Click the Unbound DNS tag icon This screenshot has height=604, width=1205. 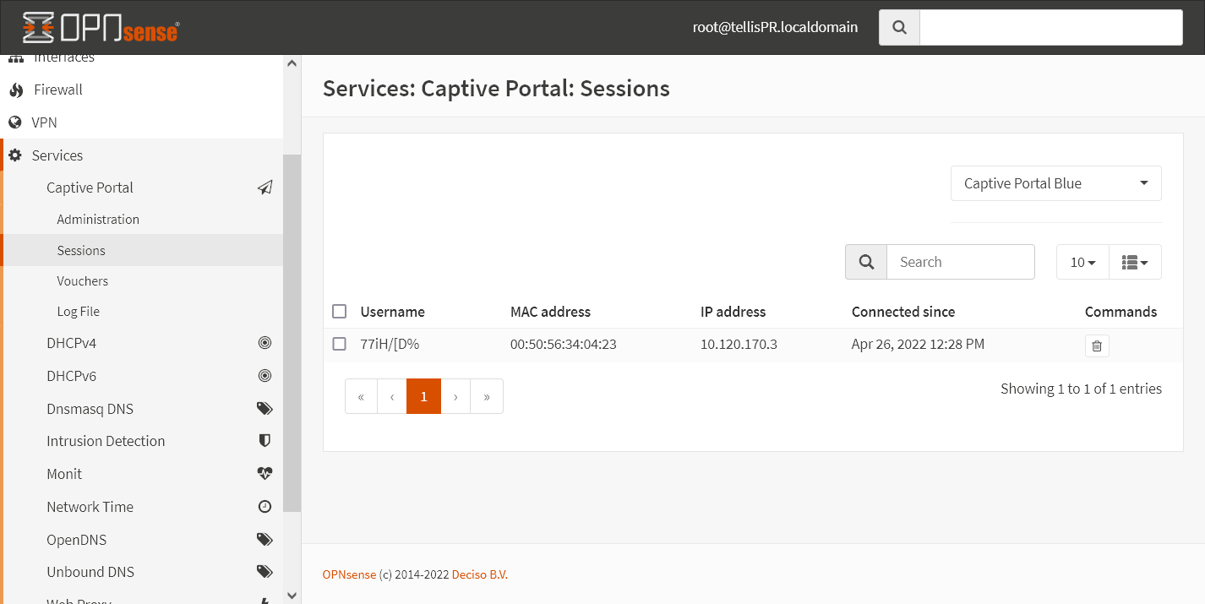tap(264, 571)
